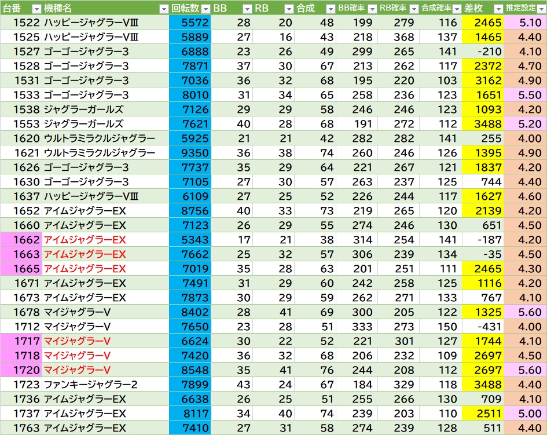Screen dimensions: 547x435
Task: Open the RB column filter dropdown
Action: tap(289, 9)
